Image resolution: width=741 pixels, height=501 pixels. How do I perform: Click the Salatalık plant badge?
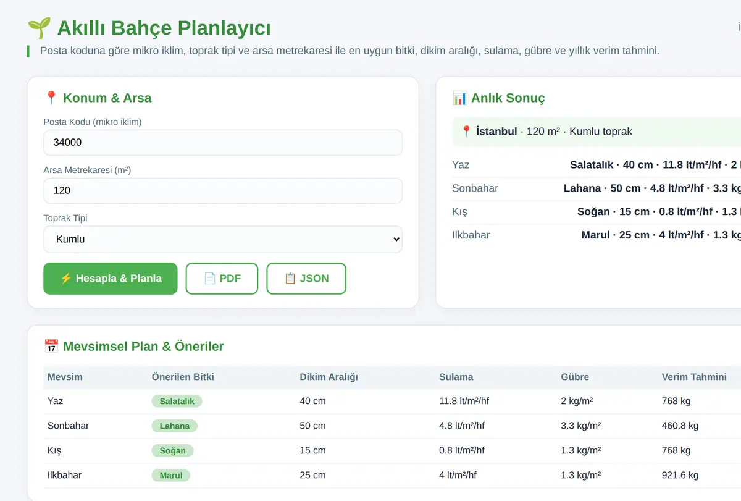[177, 401]
